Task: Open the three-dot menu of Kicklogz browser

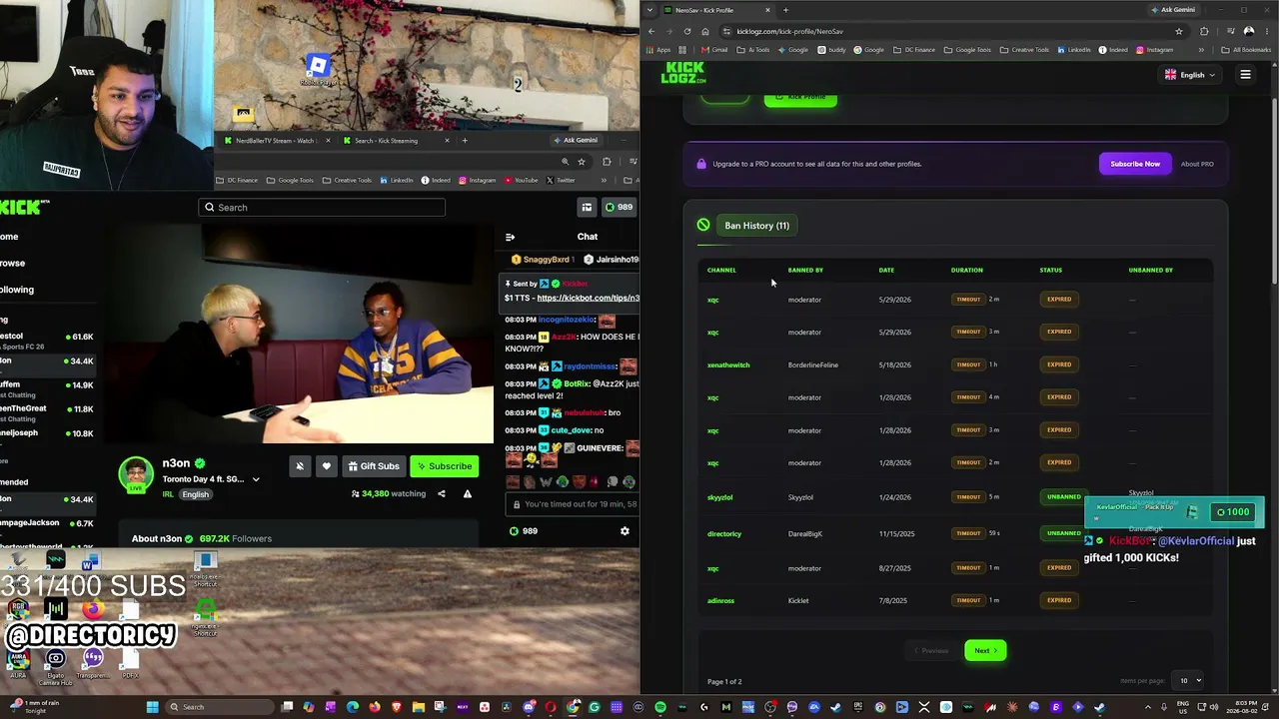Action: click(x=1266, y=31)
